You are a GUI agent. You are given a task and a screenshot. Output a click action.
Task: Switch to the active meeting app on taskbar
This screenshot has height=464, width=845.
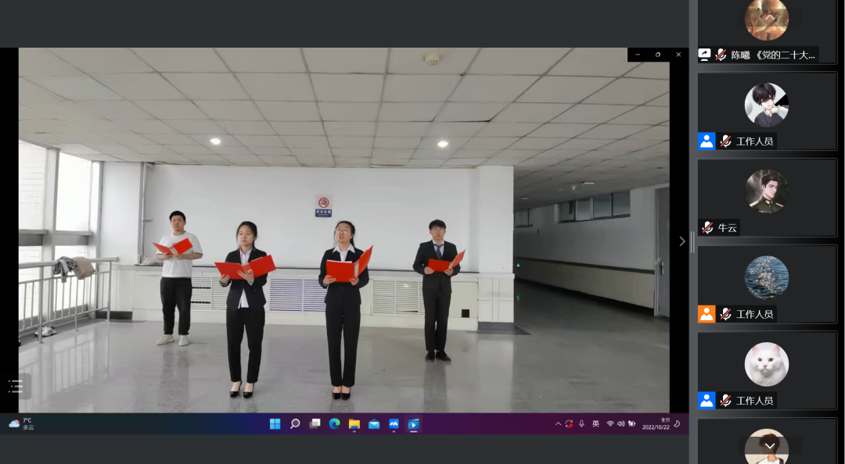click(414, 424)
